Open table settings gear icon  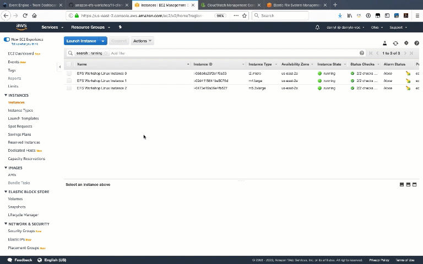tap(406, 43)
